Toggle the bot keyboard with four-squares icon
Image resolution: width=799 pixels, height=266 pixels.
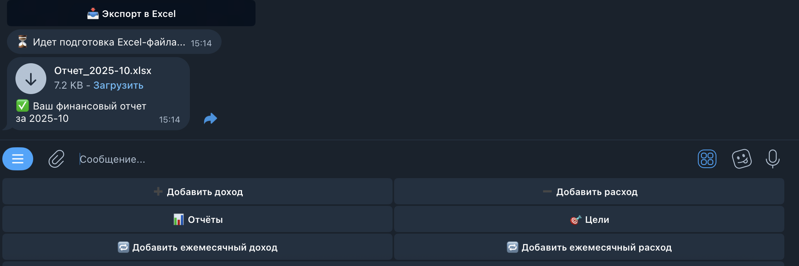pyautogui.click(x=707, y=159)
